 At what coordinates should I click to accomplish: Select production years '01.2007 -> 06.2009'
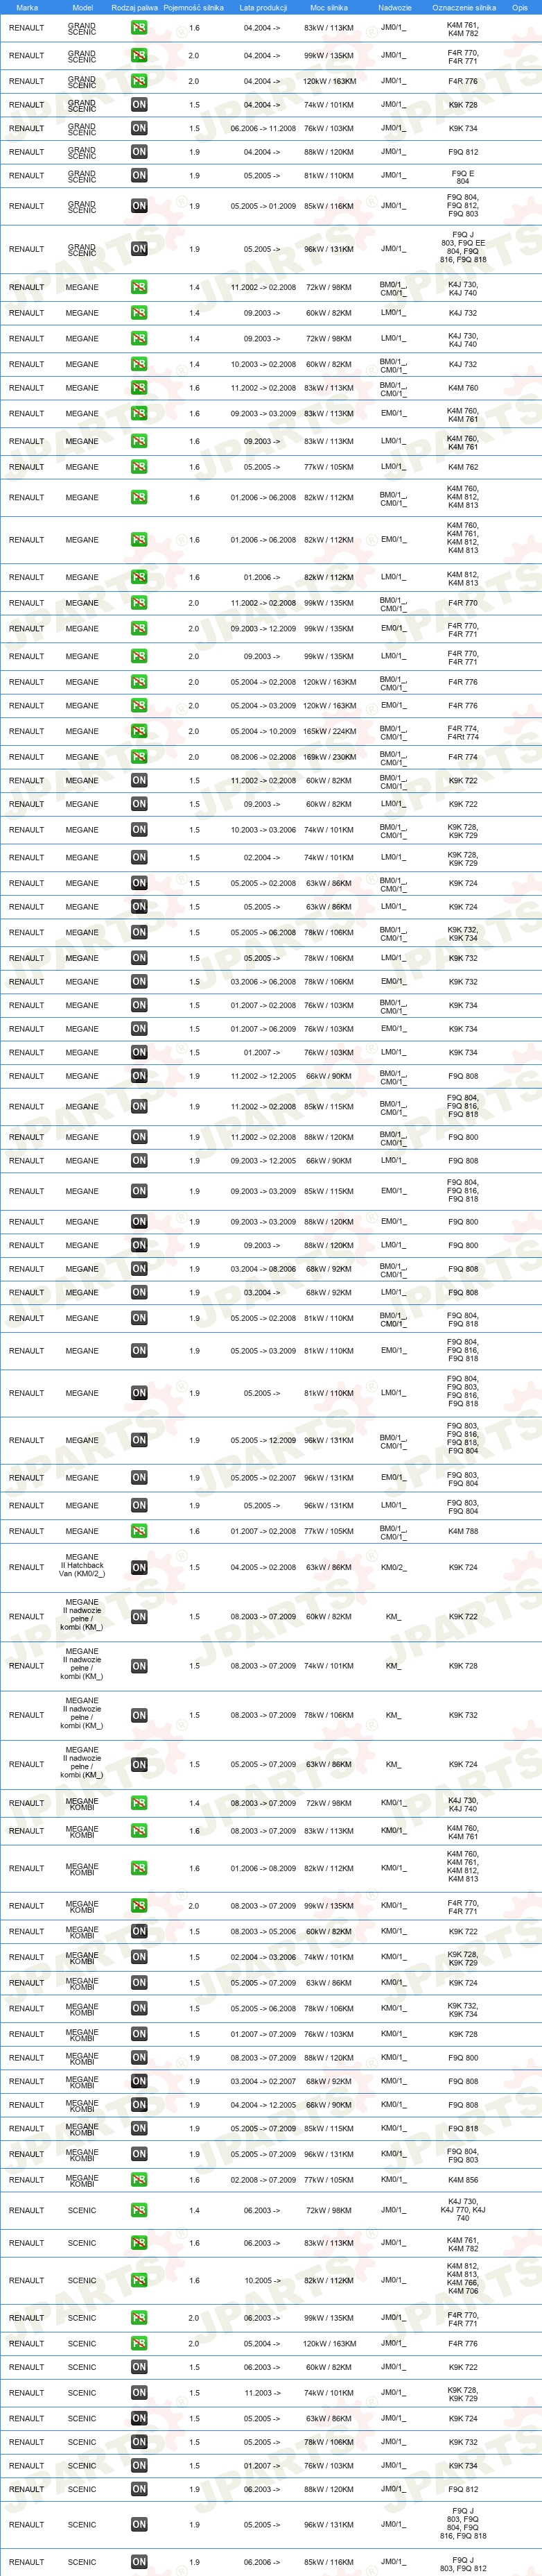coord(263,1029)
